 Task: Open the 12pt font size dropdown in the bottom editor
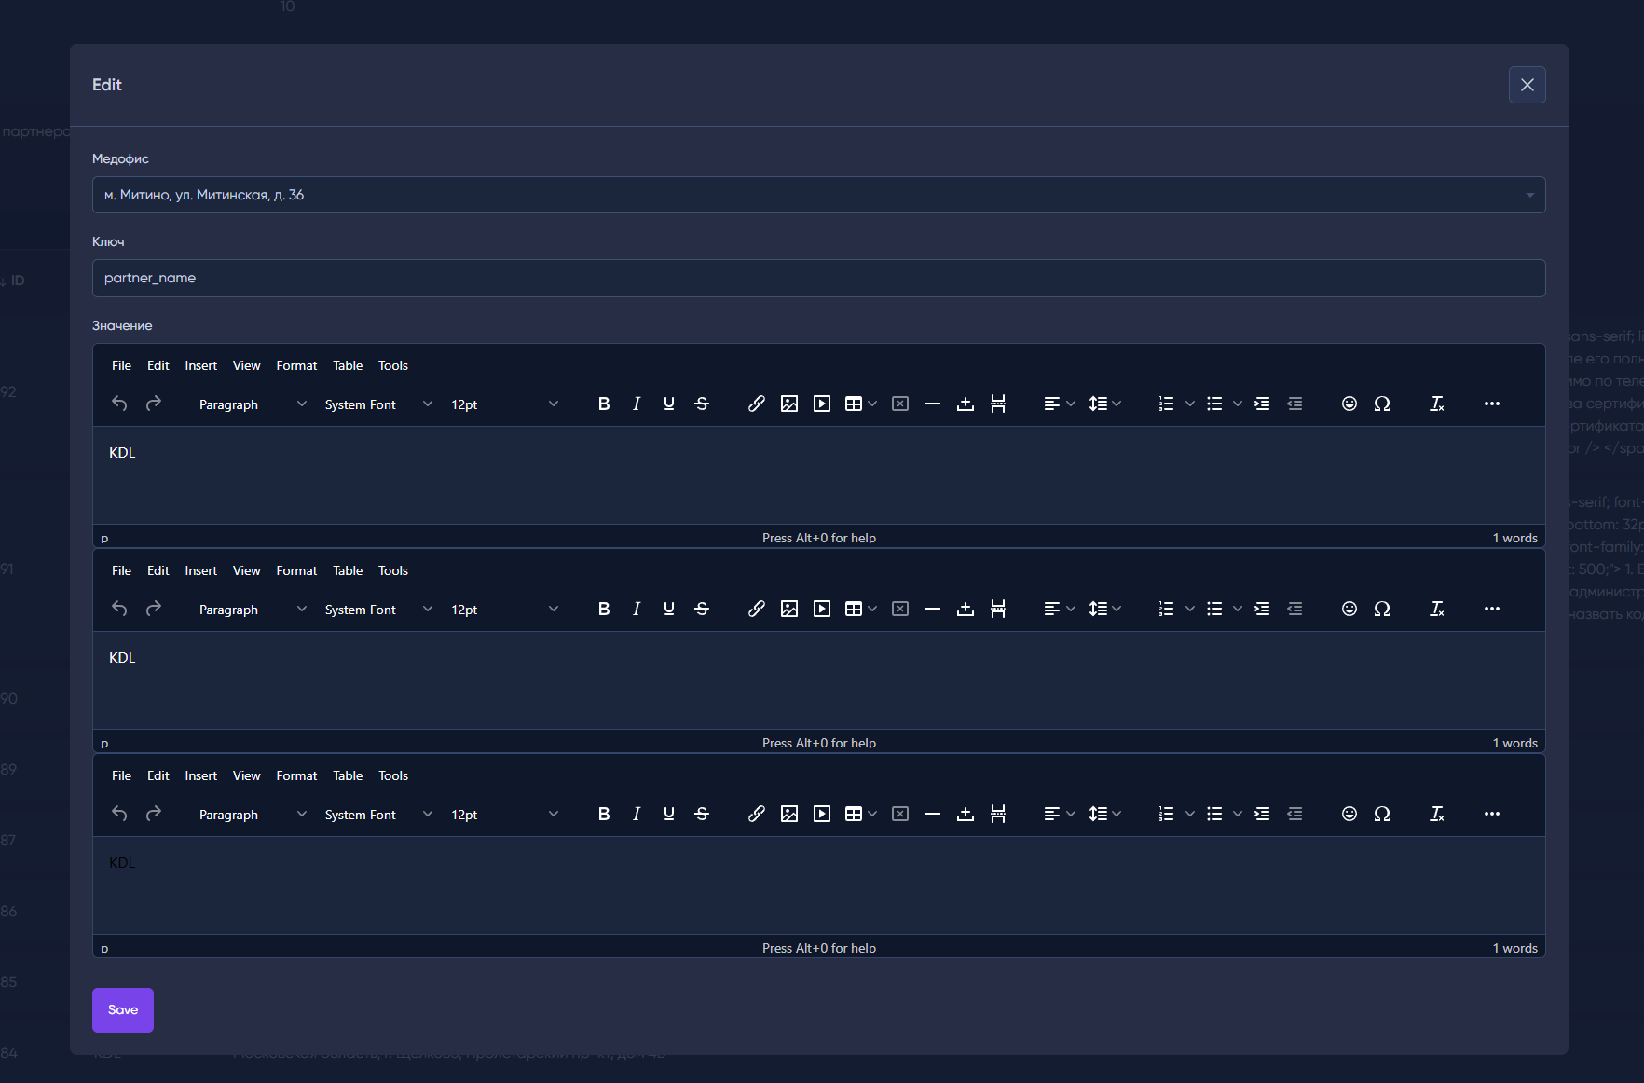click(503, 815)
